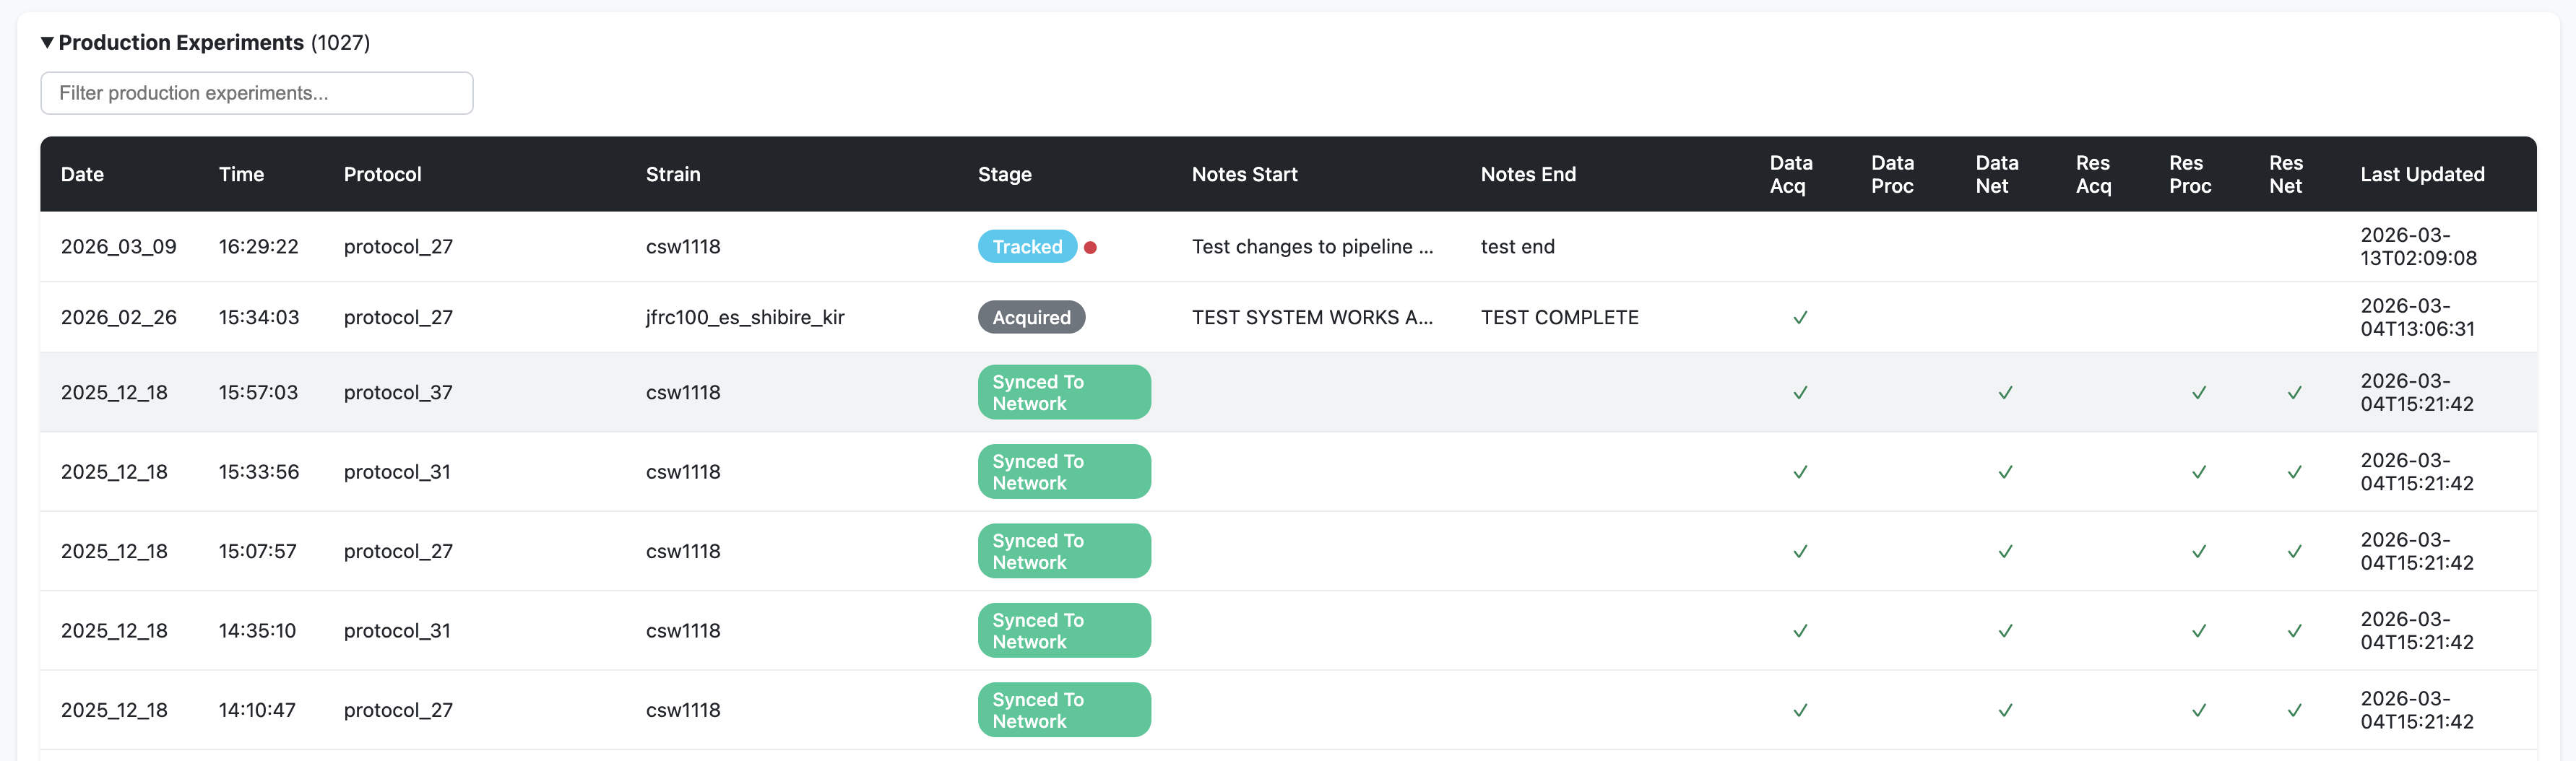
Task: Click Data Acq checkmark for jfrc100_es_shibire_kir row
Action: (1799, 318)
